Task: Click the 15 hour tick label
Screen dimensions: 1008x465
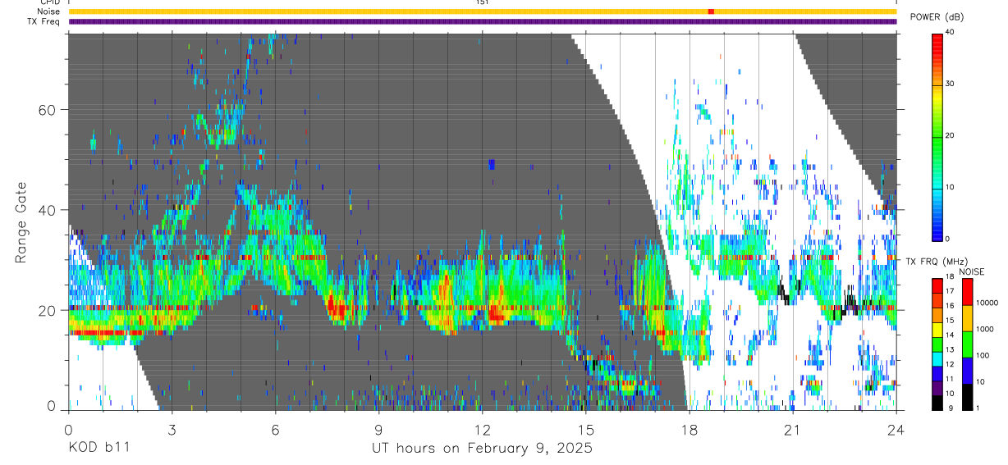Action: click(586, 429)
